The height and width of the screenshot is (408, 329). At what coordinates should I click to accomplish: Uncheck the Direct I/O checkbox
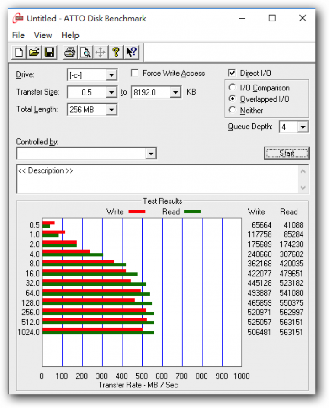pyautogui.click(x=232, y=73)
